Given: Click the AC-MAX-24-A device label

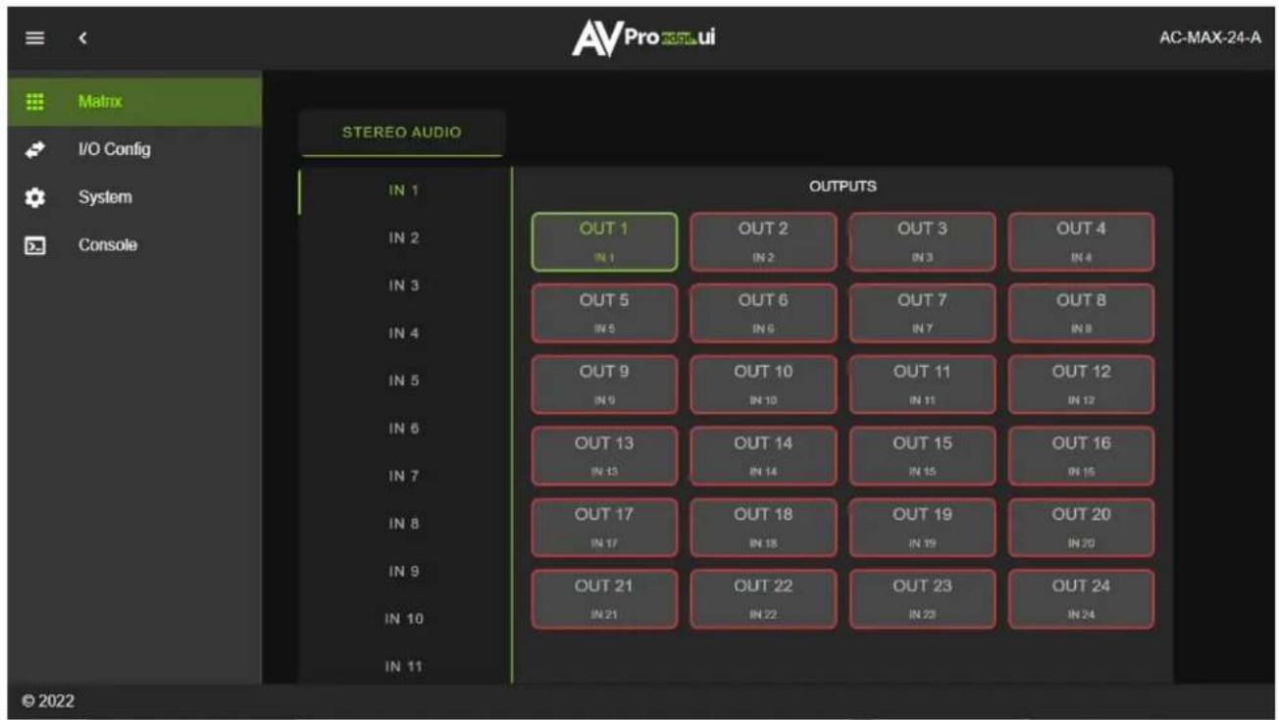Looking at the screenshot, I should (x=1209, y=38).
